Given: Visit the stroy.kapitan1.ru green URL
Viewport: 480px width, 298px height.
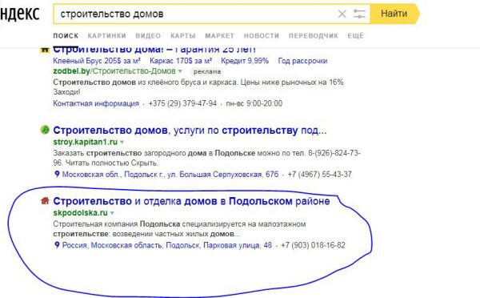Looking at the screenshot, I should click(x=85, y=142).
